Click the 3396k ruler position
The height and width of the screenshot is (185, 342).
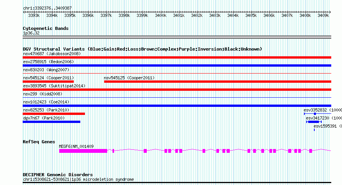pos(88,15)
